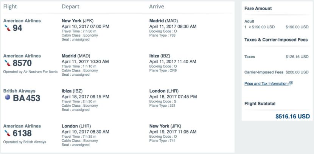Click the Depart column header

[x=70, y=6]
